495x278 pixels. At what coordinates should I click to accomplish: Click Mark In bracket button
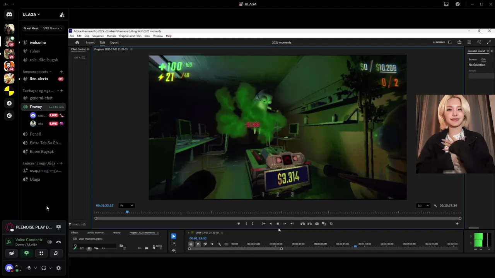click(x=246, y=224)
